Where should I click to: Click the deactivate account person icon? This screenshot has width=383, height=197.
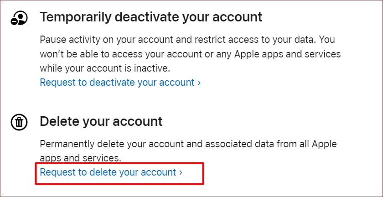(x=19, y=18)
